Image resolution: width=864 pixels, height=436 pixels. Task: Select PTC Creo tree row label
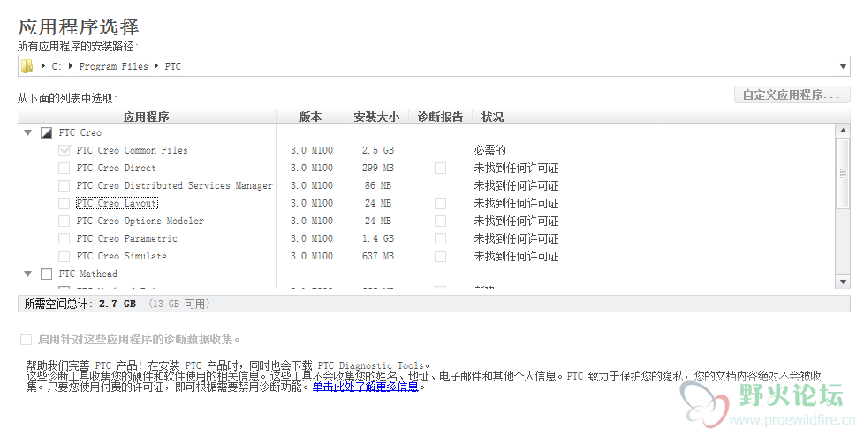[80, 132]
